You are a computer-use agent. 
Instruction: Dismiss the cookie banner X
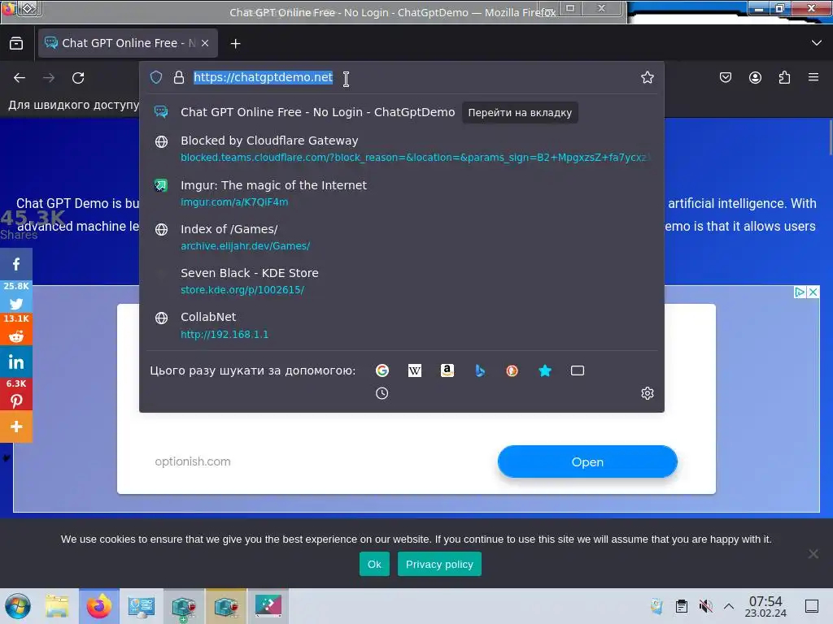coord(813,554)
